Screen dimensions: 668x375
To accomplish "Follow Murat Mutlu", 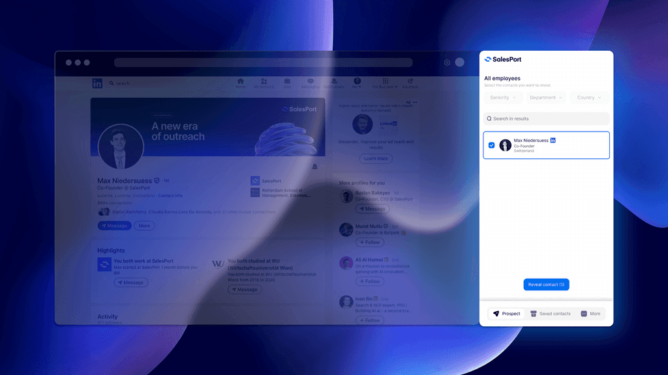I will [x=370, y=242].
